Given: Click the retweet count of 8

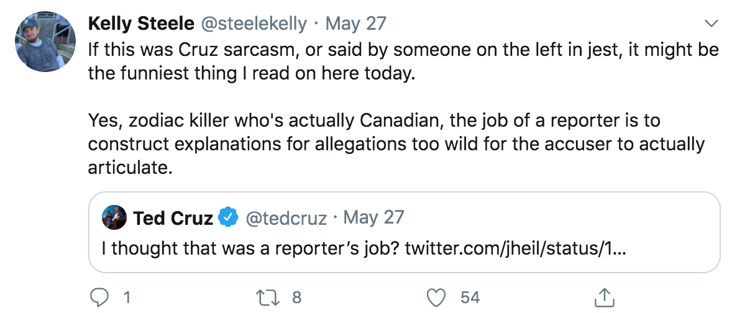Looking at the screenshot, I should click(x=296, y=297).
